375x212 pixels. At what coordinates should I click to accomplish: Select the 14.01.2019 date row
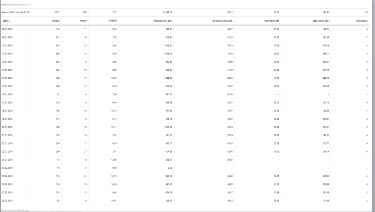click(185, 78)
